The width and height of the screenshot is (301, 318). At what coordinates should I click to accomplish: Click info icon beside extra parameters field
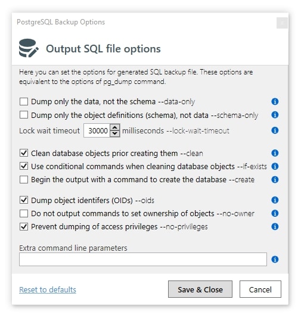click(x=275, y=260)
